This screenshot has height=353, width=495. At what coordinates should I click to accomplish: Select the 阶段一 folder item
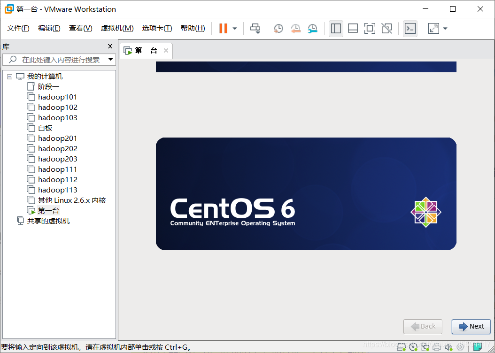[x=48, y=86]
